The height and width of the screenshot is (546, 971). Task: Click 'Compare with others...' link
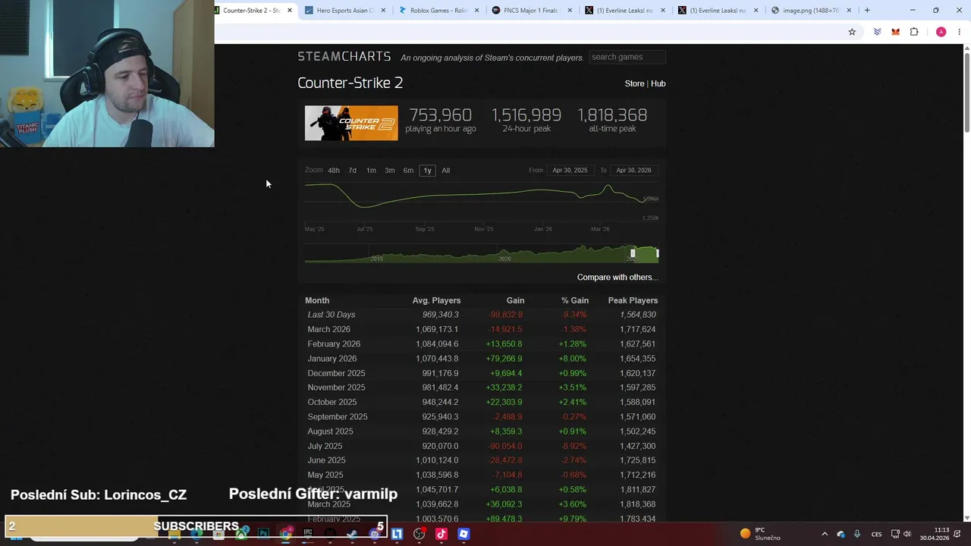(617, 278)
